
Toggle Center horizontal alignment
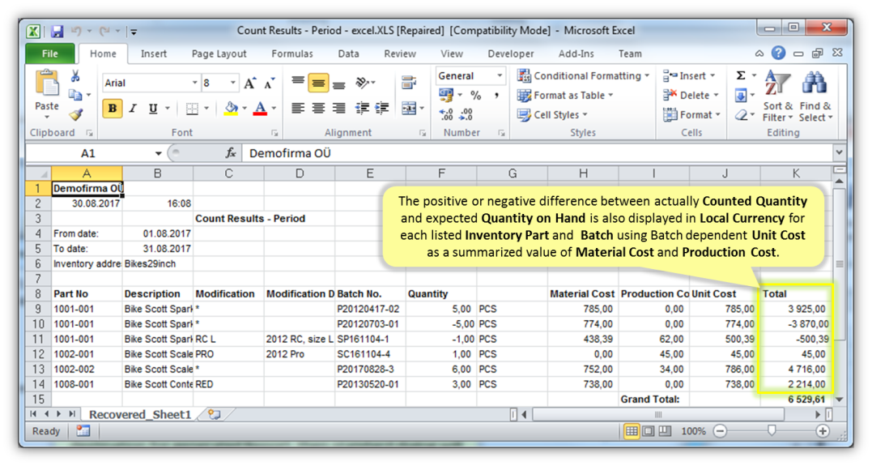(318, 108)
